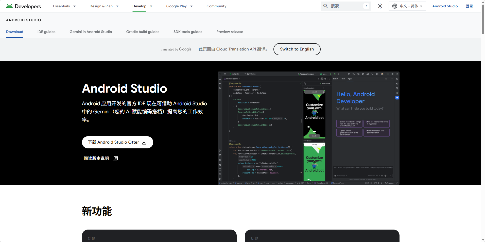Click the download arrow icon on Otter button
485x242 pixels.
tap(144, 142)
